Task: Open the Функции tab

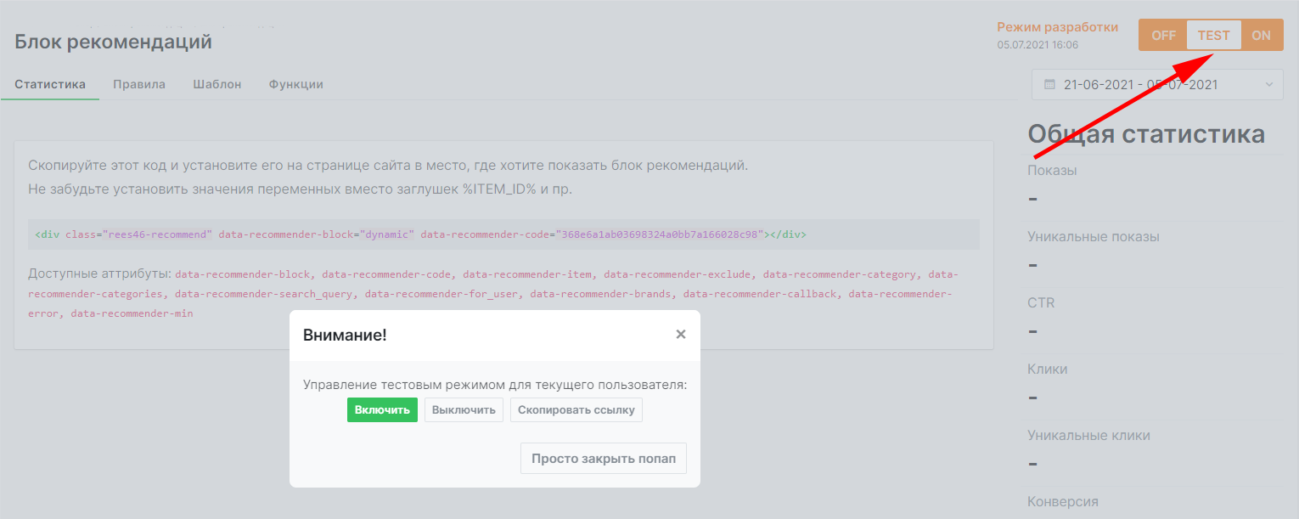Action: (x=295, y=83)
